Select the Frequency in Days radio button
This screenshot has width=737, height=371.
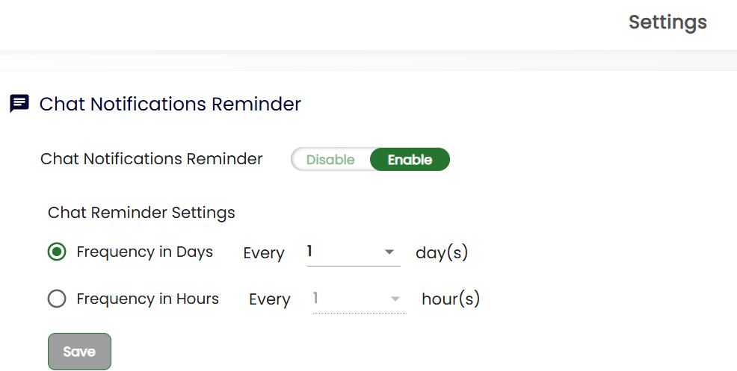tap(57, 252)
